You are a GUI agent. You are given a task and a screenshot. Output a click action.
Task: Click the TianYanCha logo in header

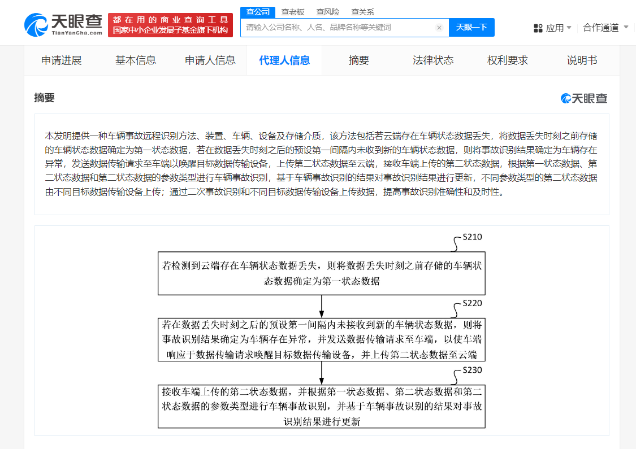click(63, 24)
